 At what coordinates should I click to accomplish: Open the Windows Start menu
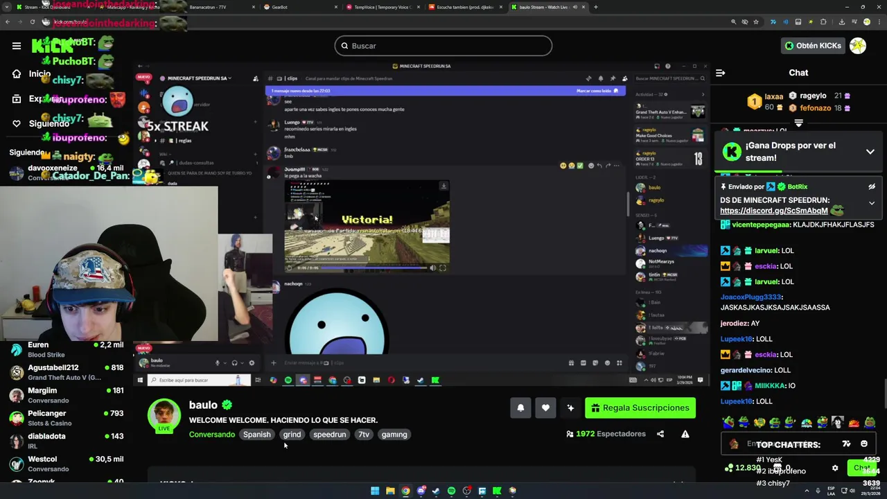coord(375,491)
